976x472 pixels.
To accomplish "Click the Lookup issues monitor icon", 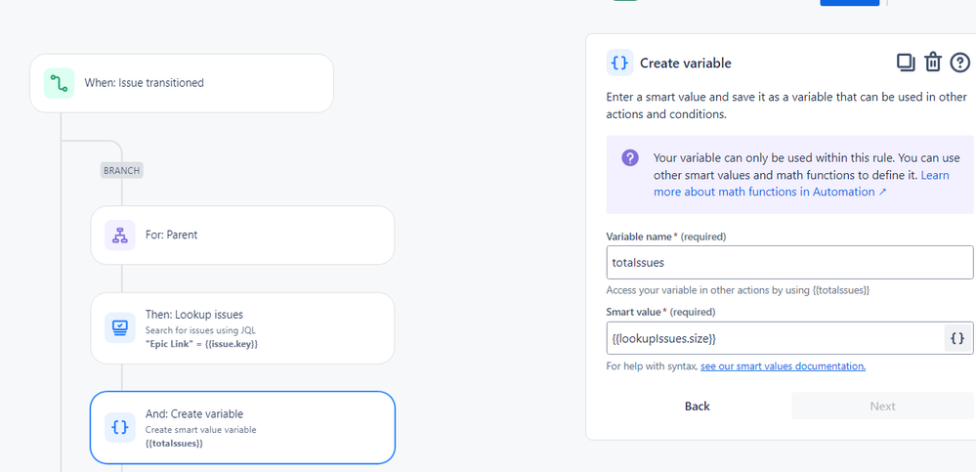I will coord(119,327).
